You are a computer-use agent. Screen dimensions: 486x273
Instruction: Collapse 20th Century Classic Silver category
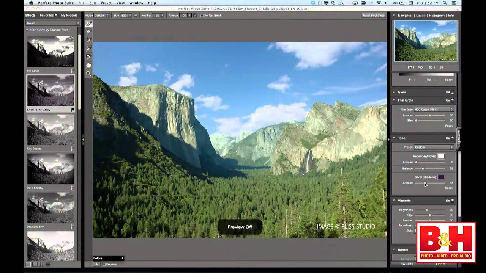tap(27, 30)
